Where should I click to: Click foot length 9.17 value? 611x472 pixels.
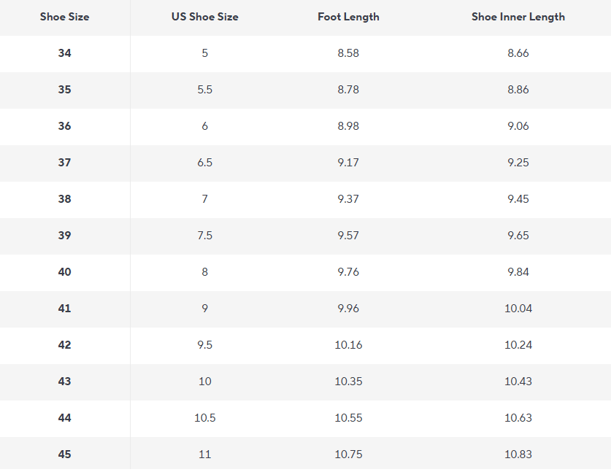(x=348, y=163)
